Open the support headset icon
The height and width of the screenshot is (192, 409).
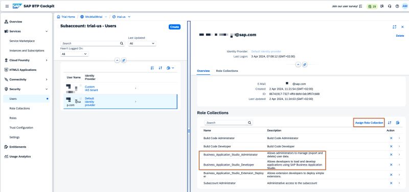[x=390, y=6]
